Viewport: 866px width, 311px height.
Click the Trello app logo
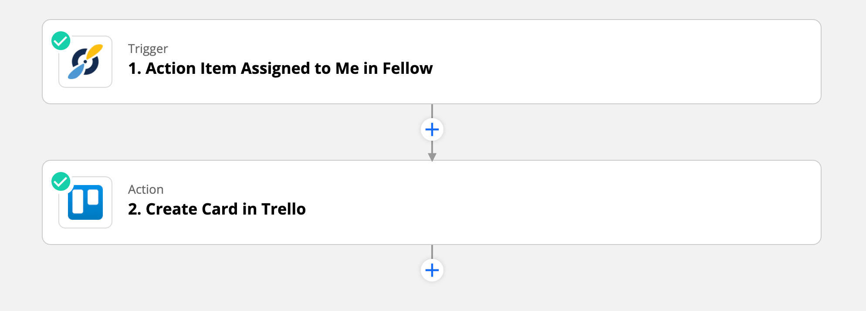pyautogui.click(x=85, y=202)
